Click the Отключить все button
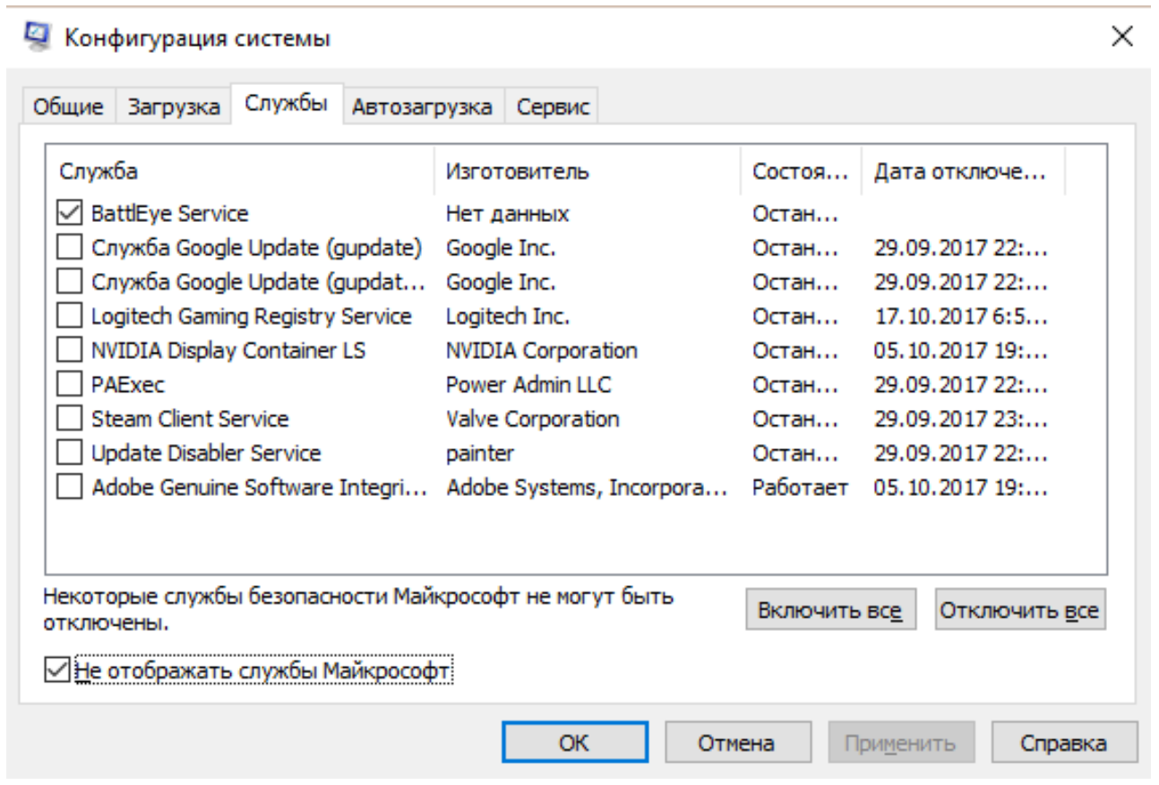This screenshot has width=1159, height=785. [x=1020, y=612]
